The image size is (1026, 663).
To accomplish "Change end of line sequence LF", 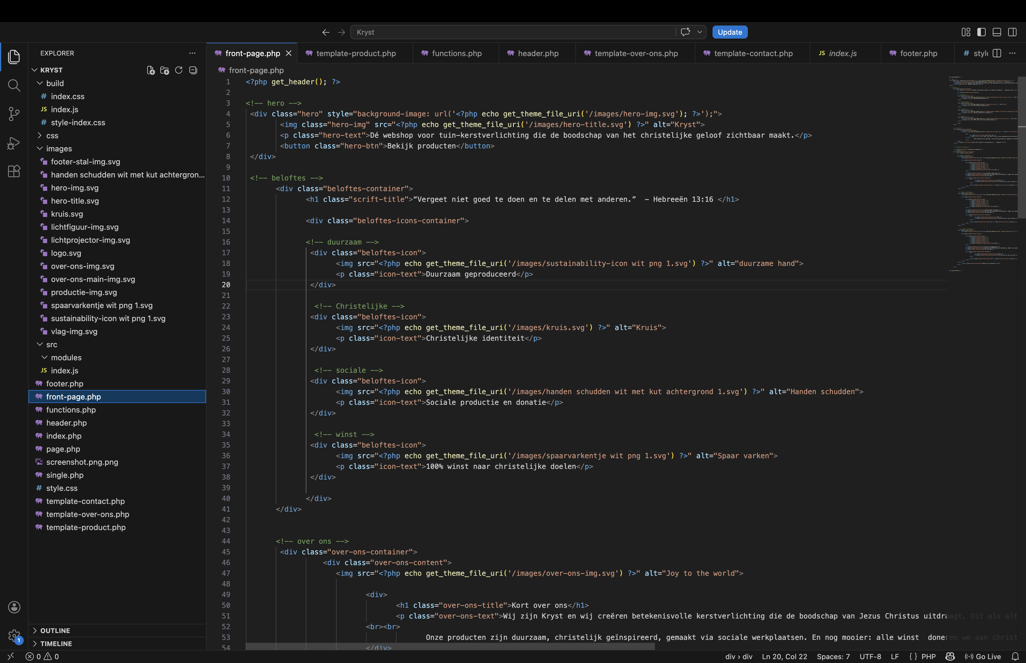I will (895, 656).
